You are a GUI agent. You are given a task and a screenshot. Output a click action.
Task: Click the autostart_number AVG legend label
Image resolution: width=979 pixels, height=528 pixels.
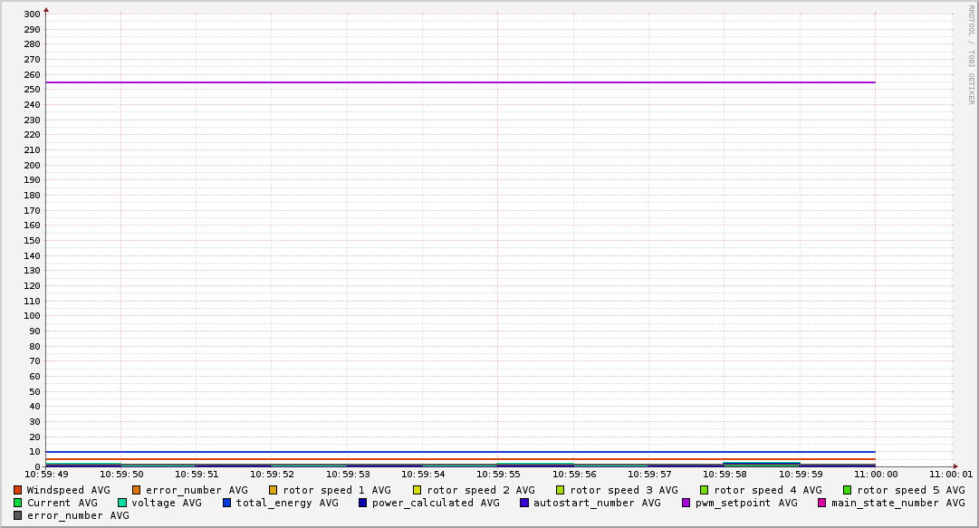(x=597, y=503)
